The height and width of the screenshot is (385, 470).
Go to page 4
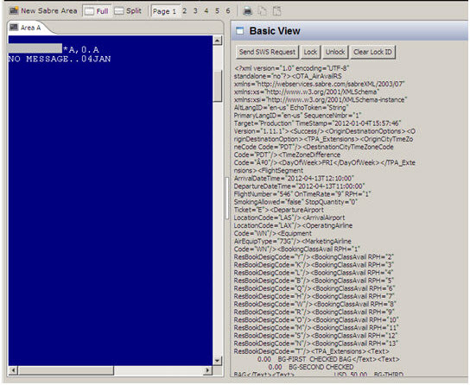206,11
